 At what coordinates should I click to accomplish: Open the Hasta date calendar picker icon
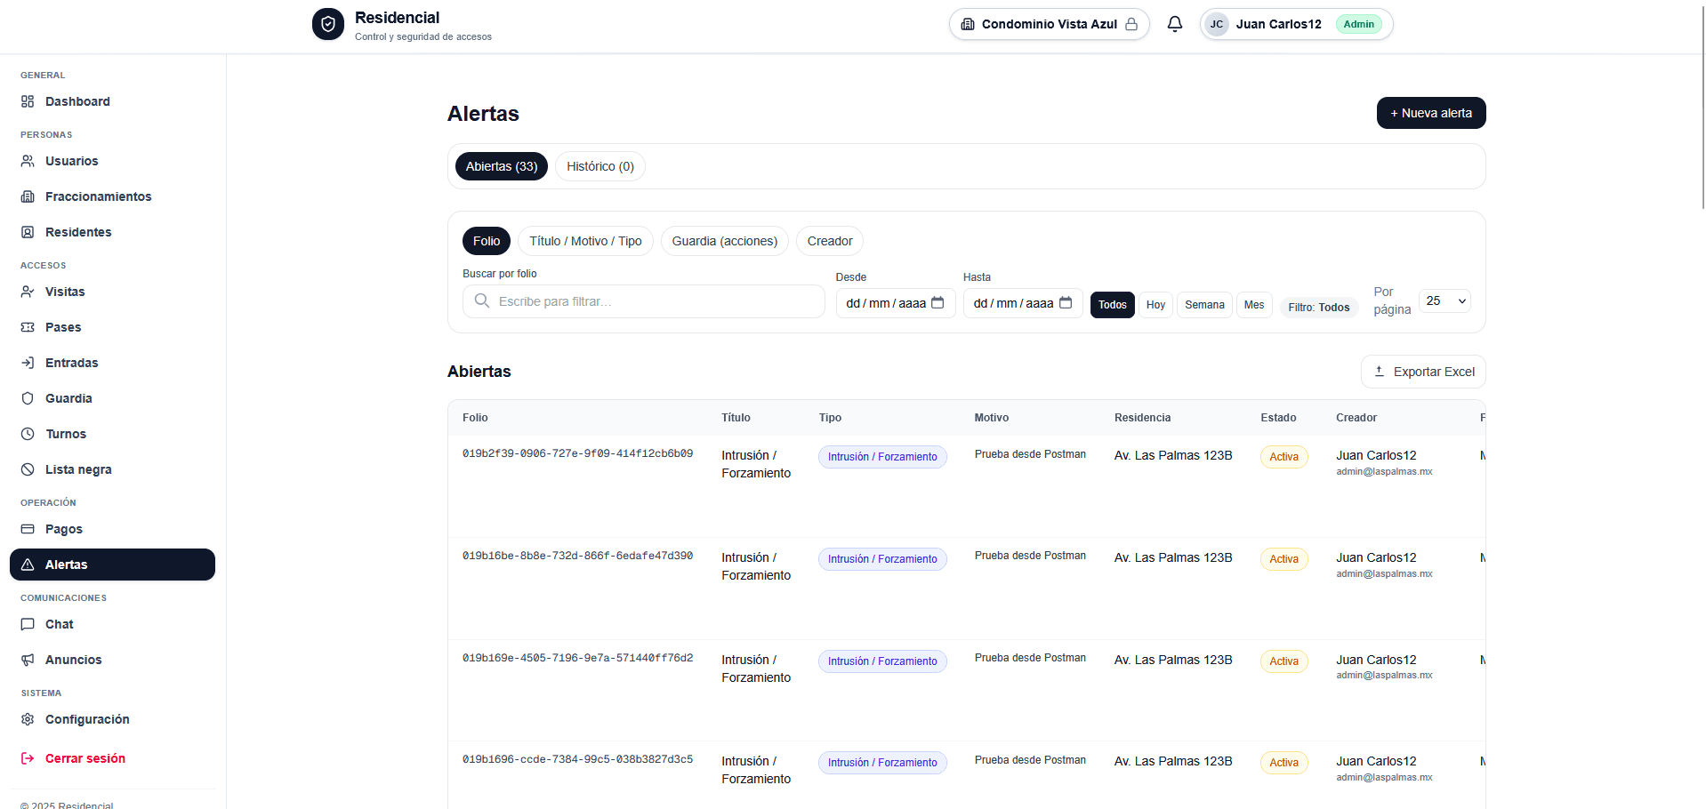click(x=1066, y=303)
